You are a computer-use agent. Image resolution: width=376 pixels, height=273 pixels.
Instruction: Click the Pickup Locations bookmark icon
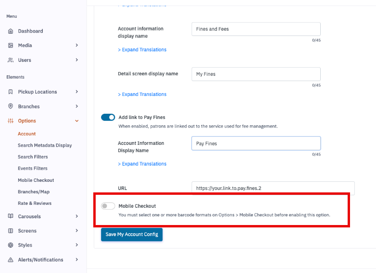[x=11, y=92]
